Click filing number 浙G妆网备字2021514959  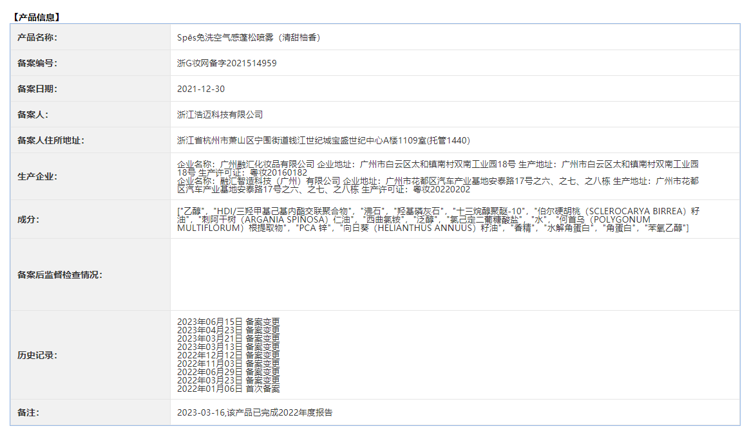pyautogui.click(x=227, y=63)
